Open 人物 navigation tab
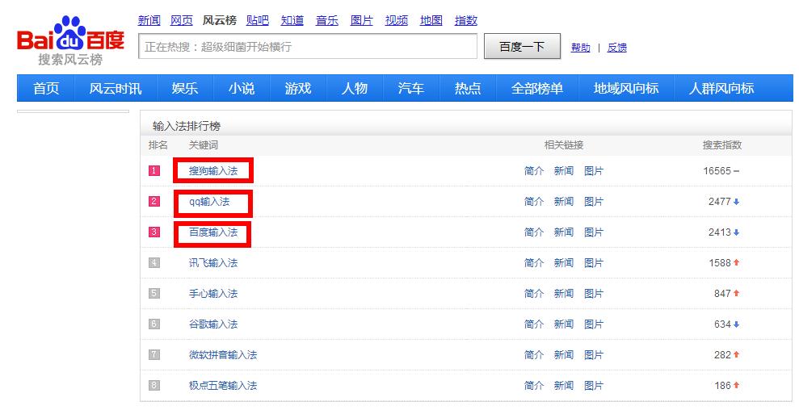The image size is (799, 410). 355,88
